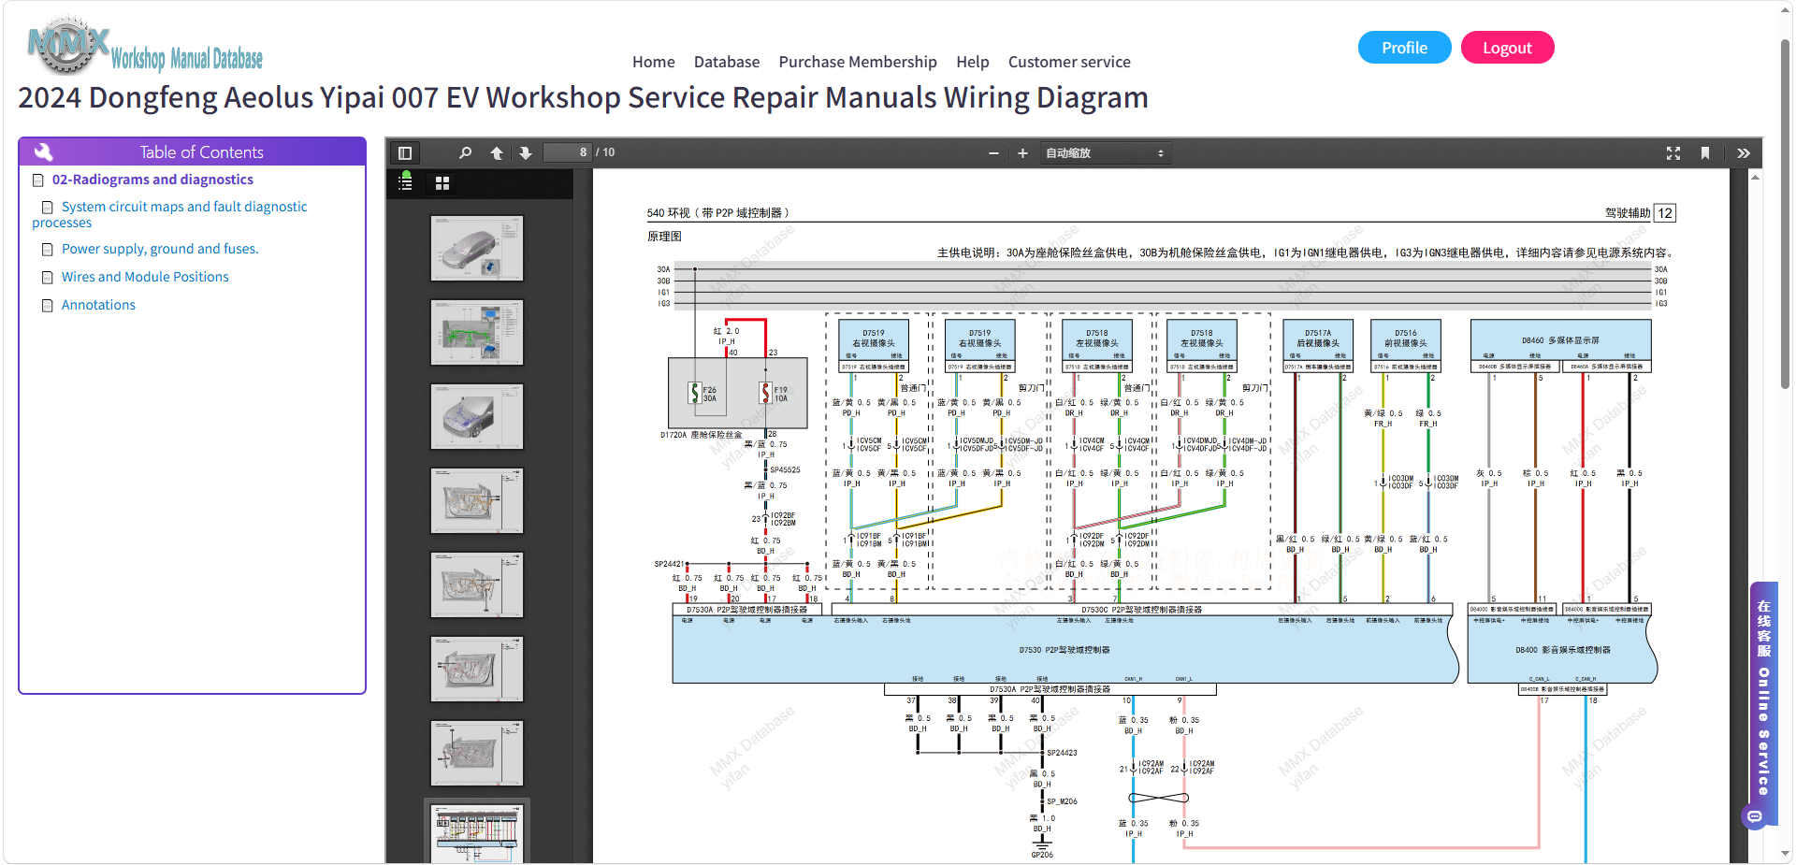Image resolution: width=1796 pixels, height=865 pixels.
Task: Click the Logout button
Action: (1507, 48)
